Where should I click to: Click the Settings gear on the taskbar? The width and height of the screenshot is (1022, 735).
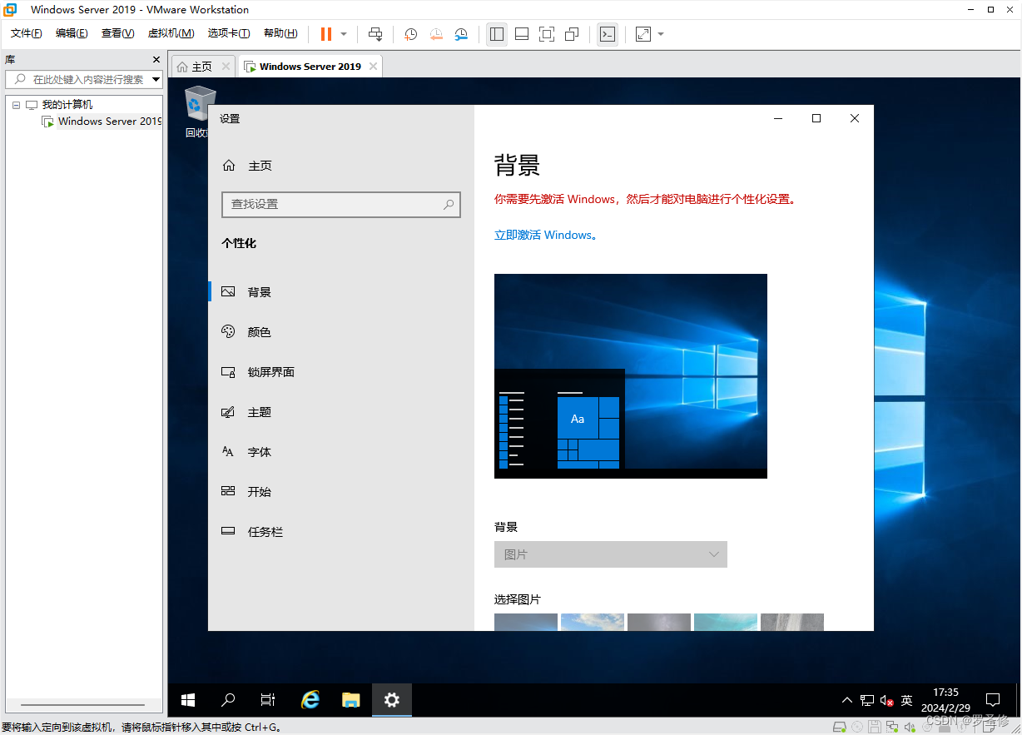coord(392,700)
